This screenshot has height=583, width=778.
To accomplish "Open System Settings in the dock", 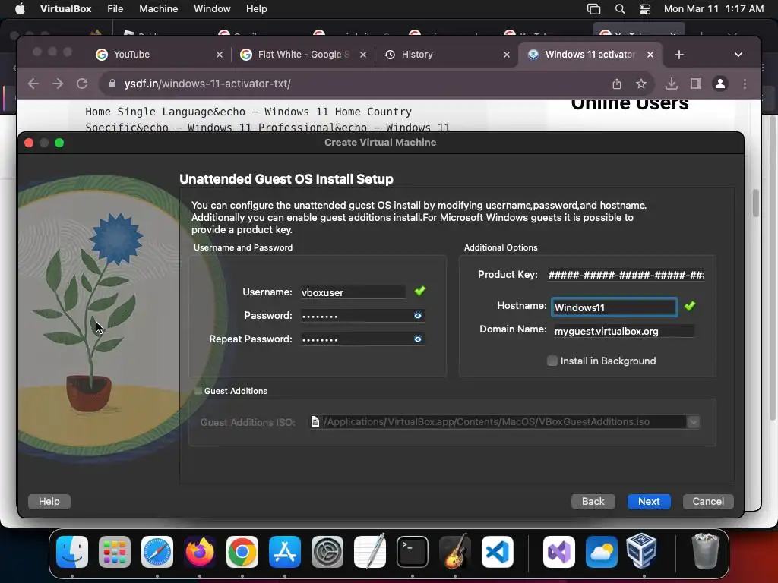I will coord(327,552).
